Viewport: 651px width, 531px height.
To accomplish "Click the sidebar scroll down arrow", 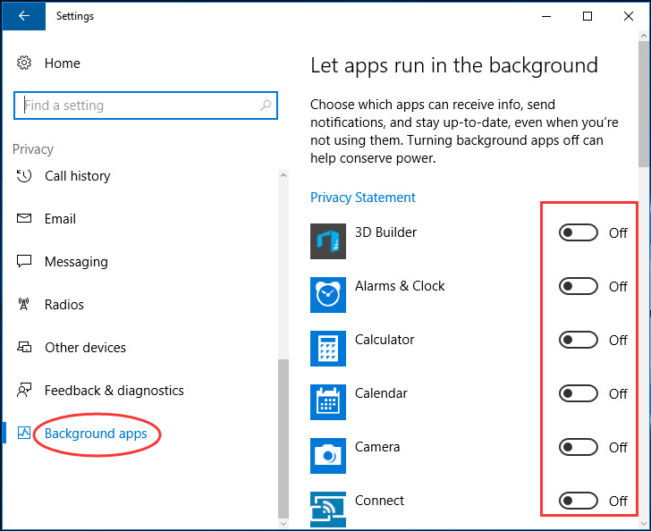I will tap(283, 524).
